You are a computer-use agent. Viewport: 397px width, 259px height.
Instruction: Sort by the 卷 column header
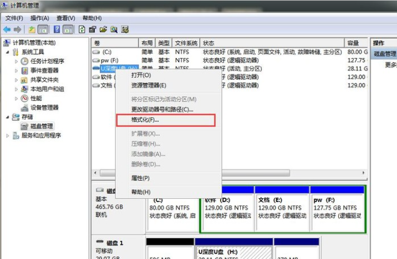tap(115, 43)
